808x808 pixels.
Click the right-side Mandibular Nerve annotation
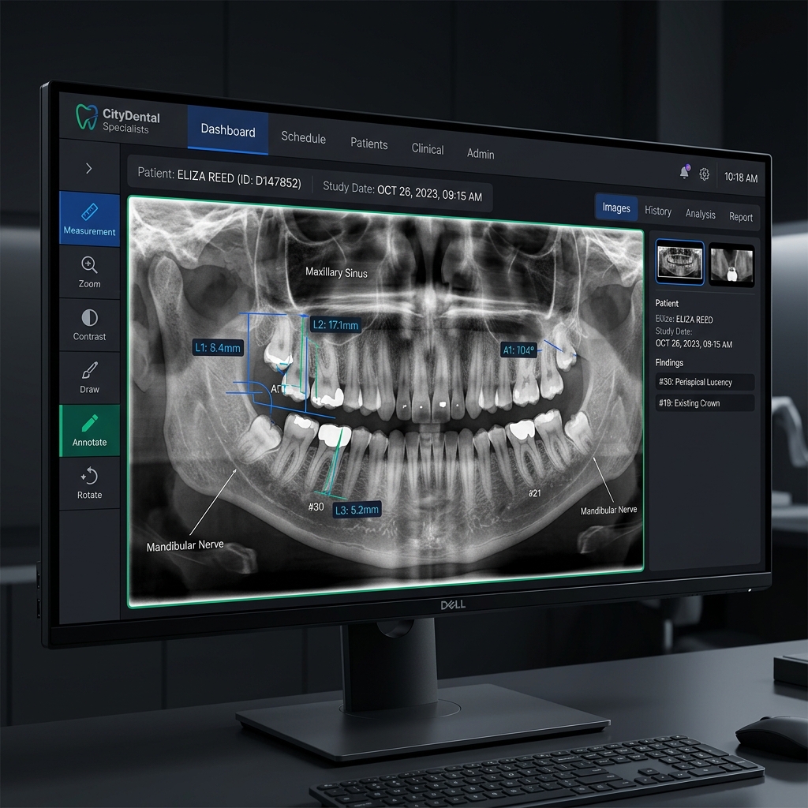(608, 511)
